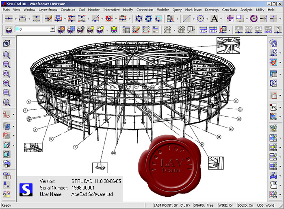Click the topmost right toolbar model icon
284x209 pixels.
point(273,44)
